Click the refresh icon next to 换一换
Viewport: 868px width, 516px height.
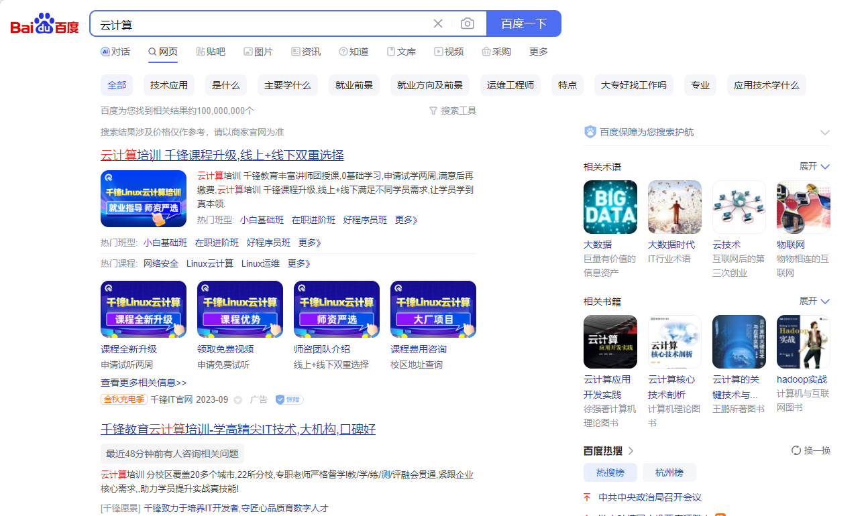(x=796, y=450)
